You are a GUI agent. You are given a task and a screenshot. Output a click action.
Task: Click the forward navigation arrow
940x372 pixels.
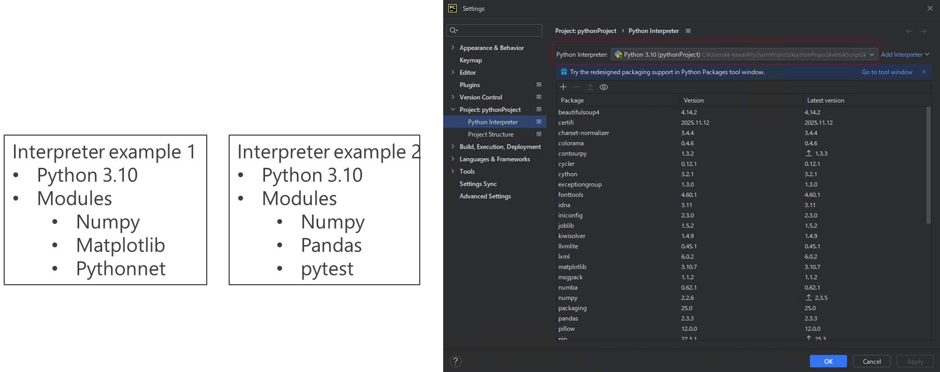click(923, 31)
